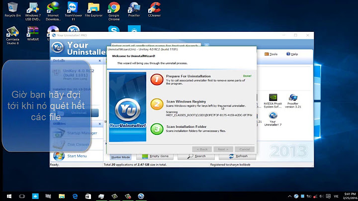This screenshot has width=358, height=201.
Task: Select Proxifier version 3.21 in application list
Action: pyautogui.click(x=293, y=101)
